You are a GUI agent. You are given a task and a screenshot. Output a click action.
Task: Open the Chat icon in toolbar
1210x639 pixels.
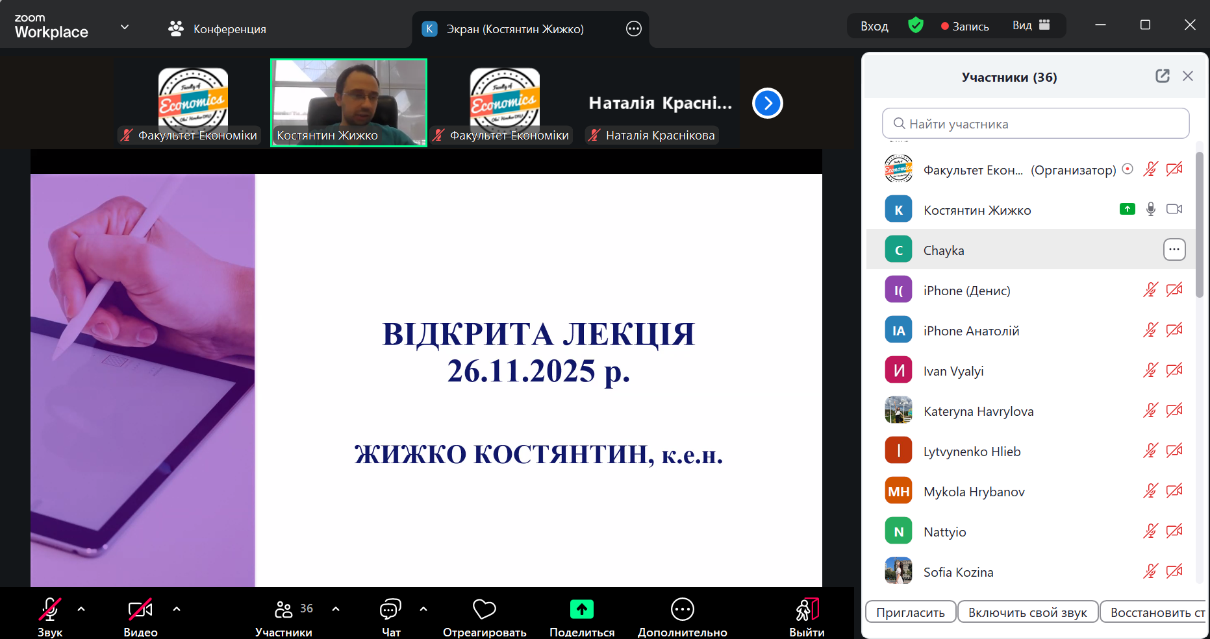390,609
